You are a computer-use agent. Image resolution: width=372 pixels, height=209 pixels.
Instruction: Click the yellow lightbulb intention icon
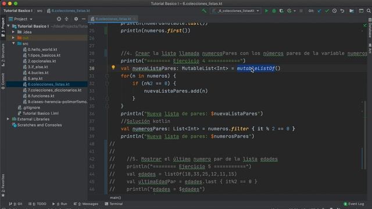coord(113,67)
